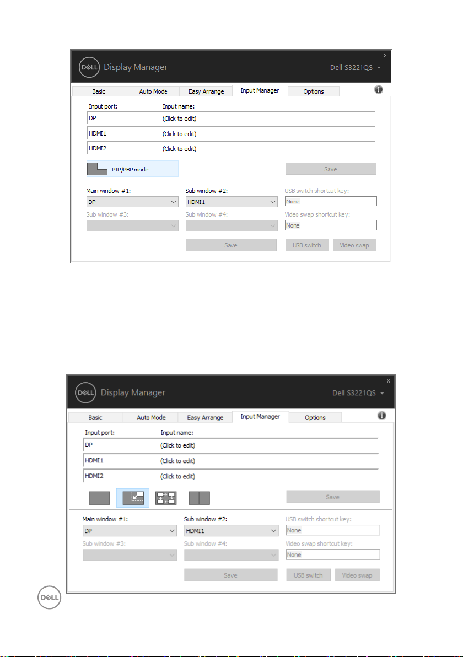
Task: Expand Sub window #2 dropdown in lower window
Action: 232,530
